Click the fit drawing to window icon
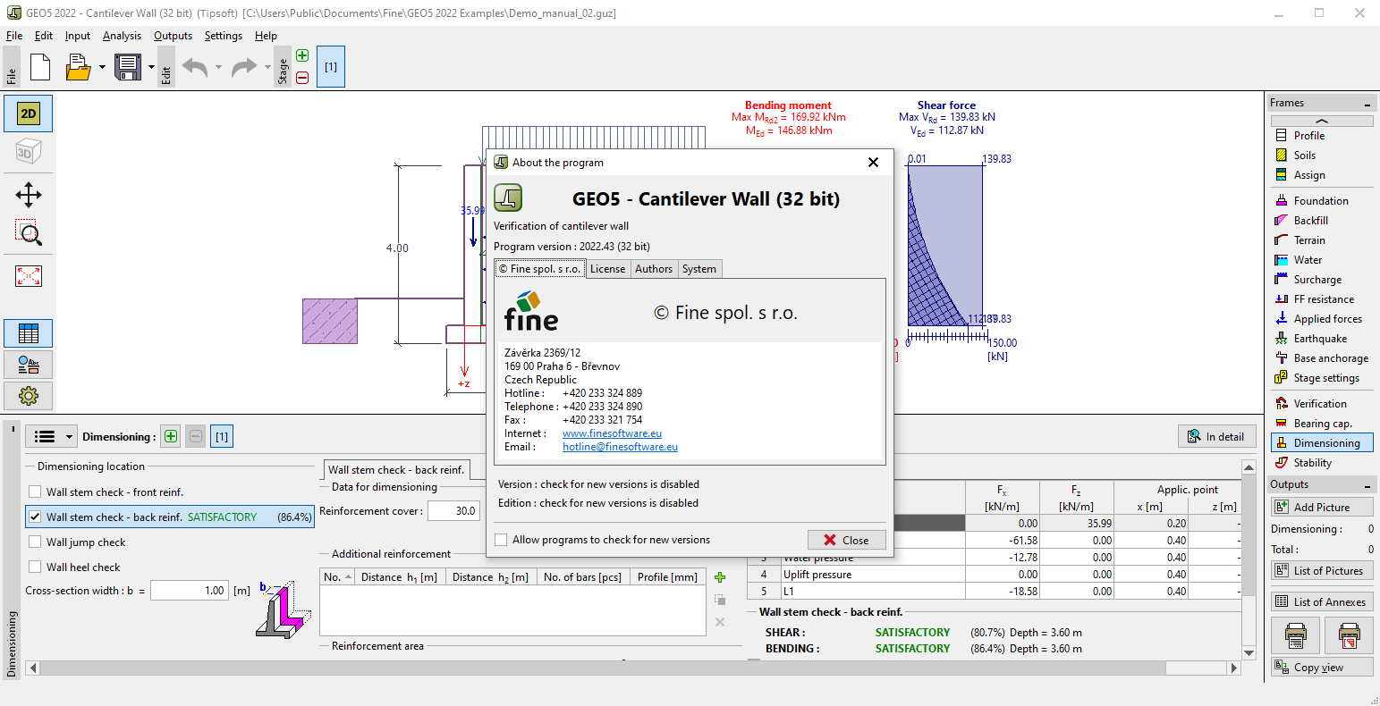This screenshot has height=706, width=1380. pyautogui.click(x=29, y=276)
